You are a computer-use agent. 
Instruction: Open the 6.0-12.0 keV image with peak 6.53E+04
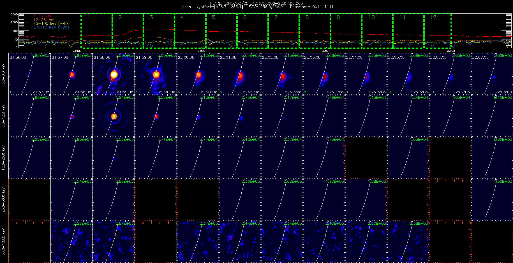click(156, 116)
